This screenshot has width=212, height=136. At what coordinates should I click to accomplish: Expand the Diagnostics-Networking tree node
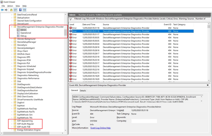point(12,75)
